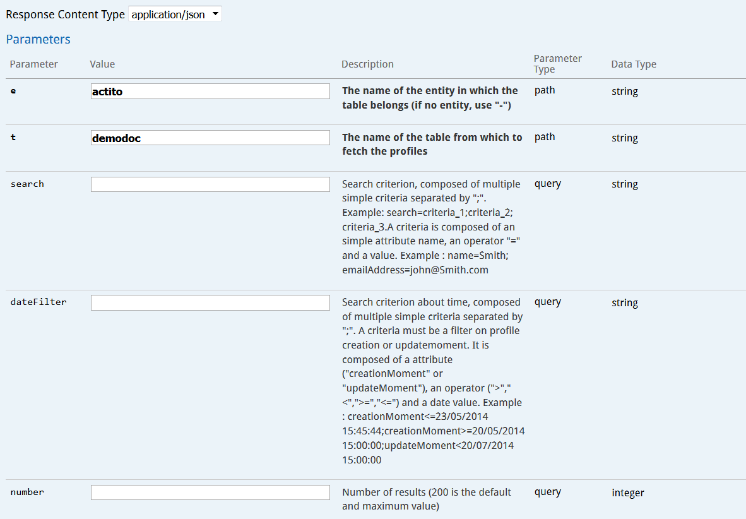Click the Value column header

[x=102, y=64]
